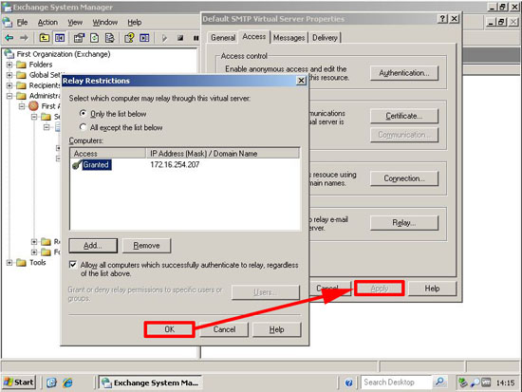This screenshot has width=522, height=392.
Task: Click Cancel in Relay Restrictions dialog
Action: tap(224, 329)
